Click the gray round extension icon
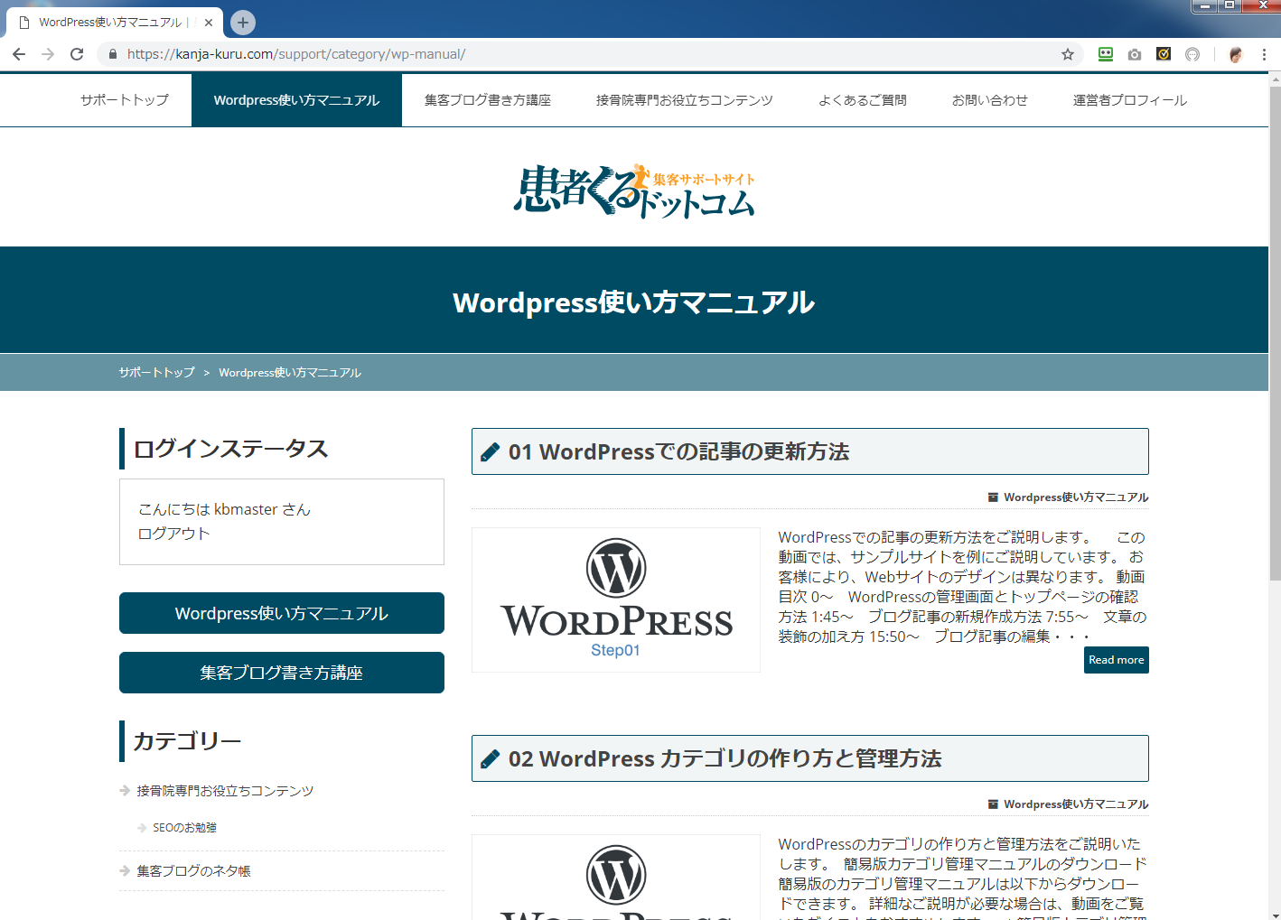This screenshot has width=1281, height=920. point(1192,54)
